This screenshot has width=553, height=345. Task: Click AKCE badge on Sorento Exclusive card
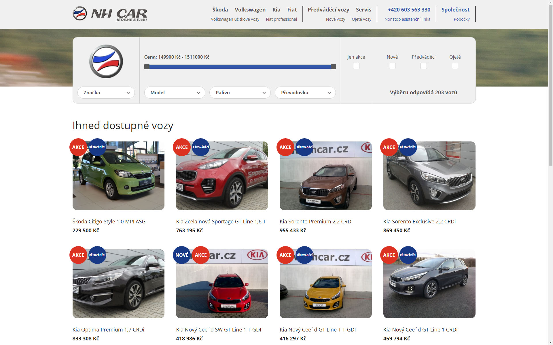[x=389, y=147]
